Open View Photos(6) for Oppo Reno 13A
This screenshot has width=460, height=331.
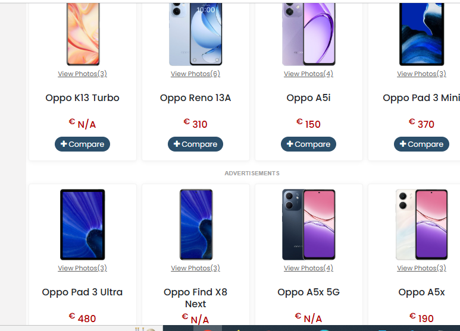coord(195,74)
